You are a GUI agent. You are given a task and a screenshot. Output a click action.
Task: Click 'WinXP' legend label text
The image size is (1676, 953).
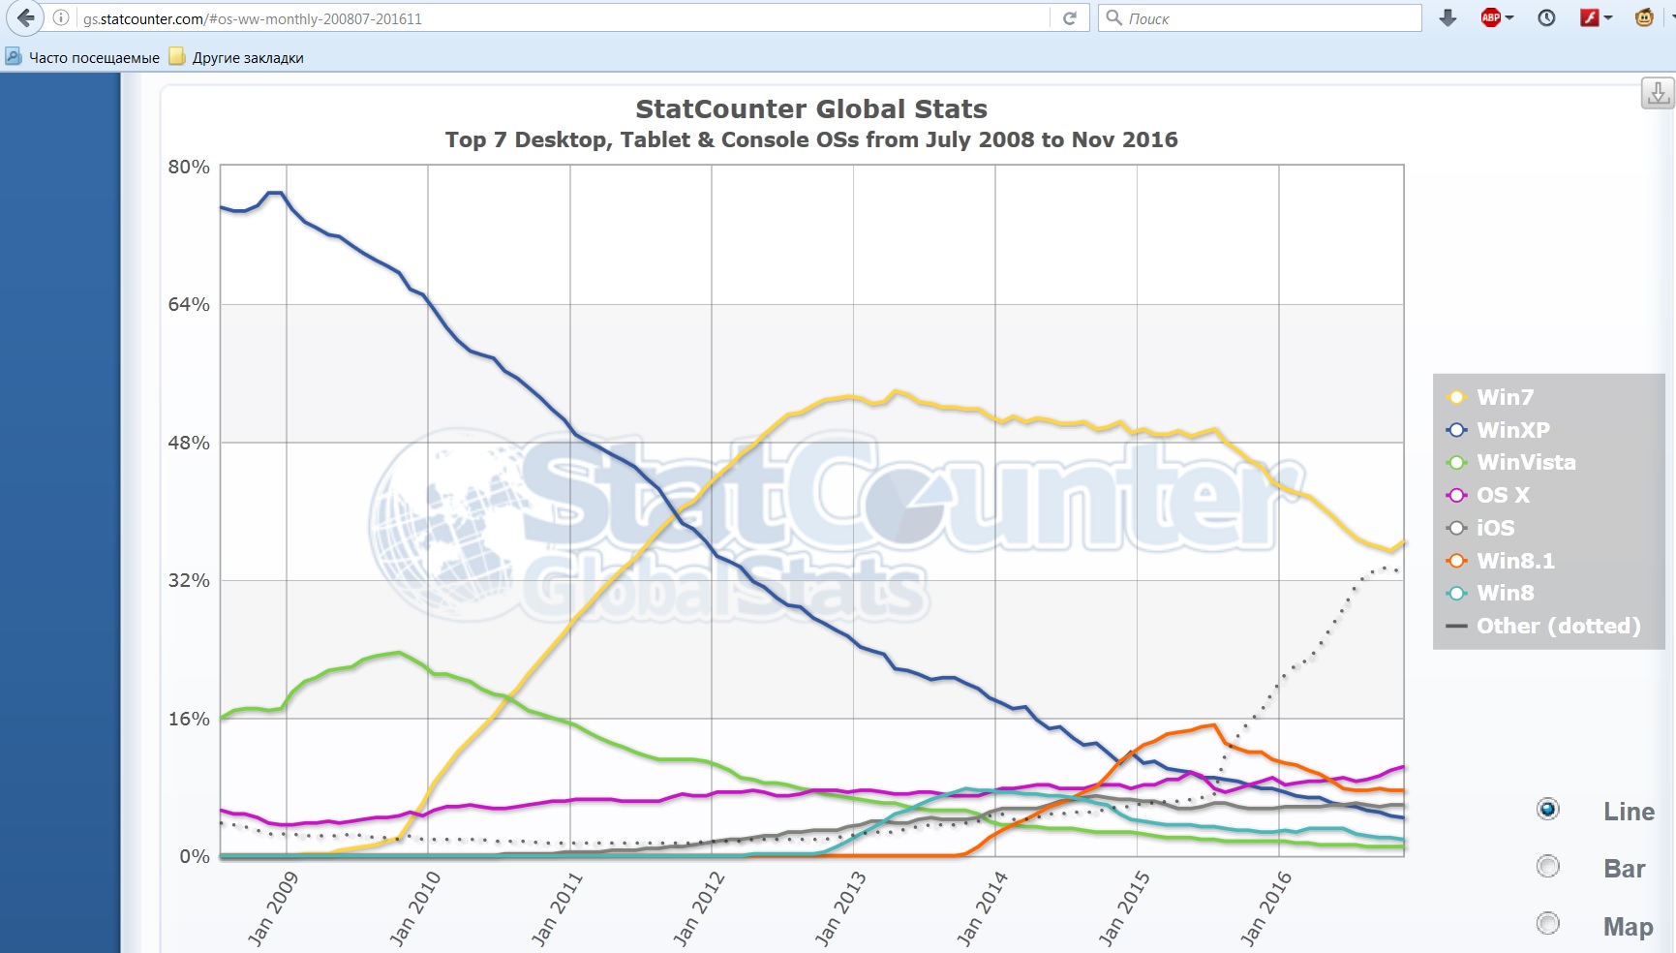tap(1513, 430)
